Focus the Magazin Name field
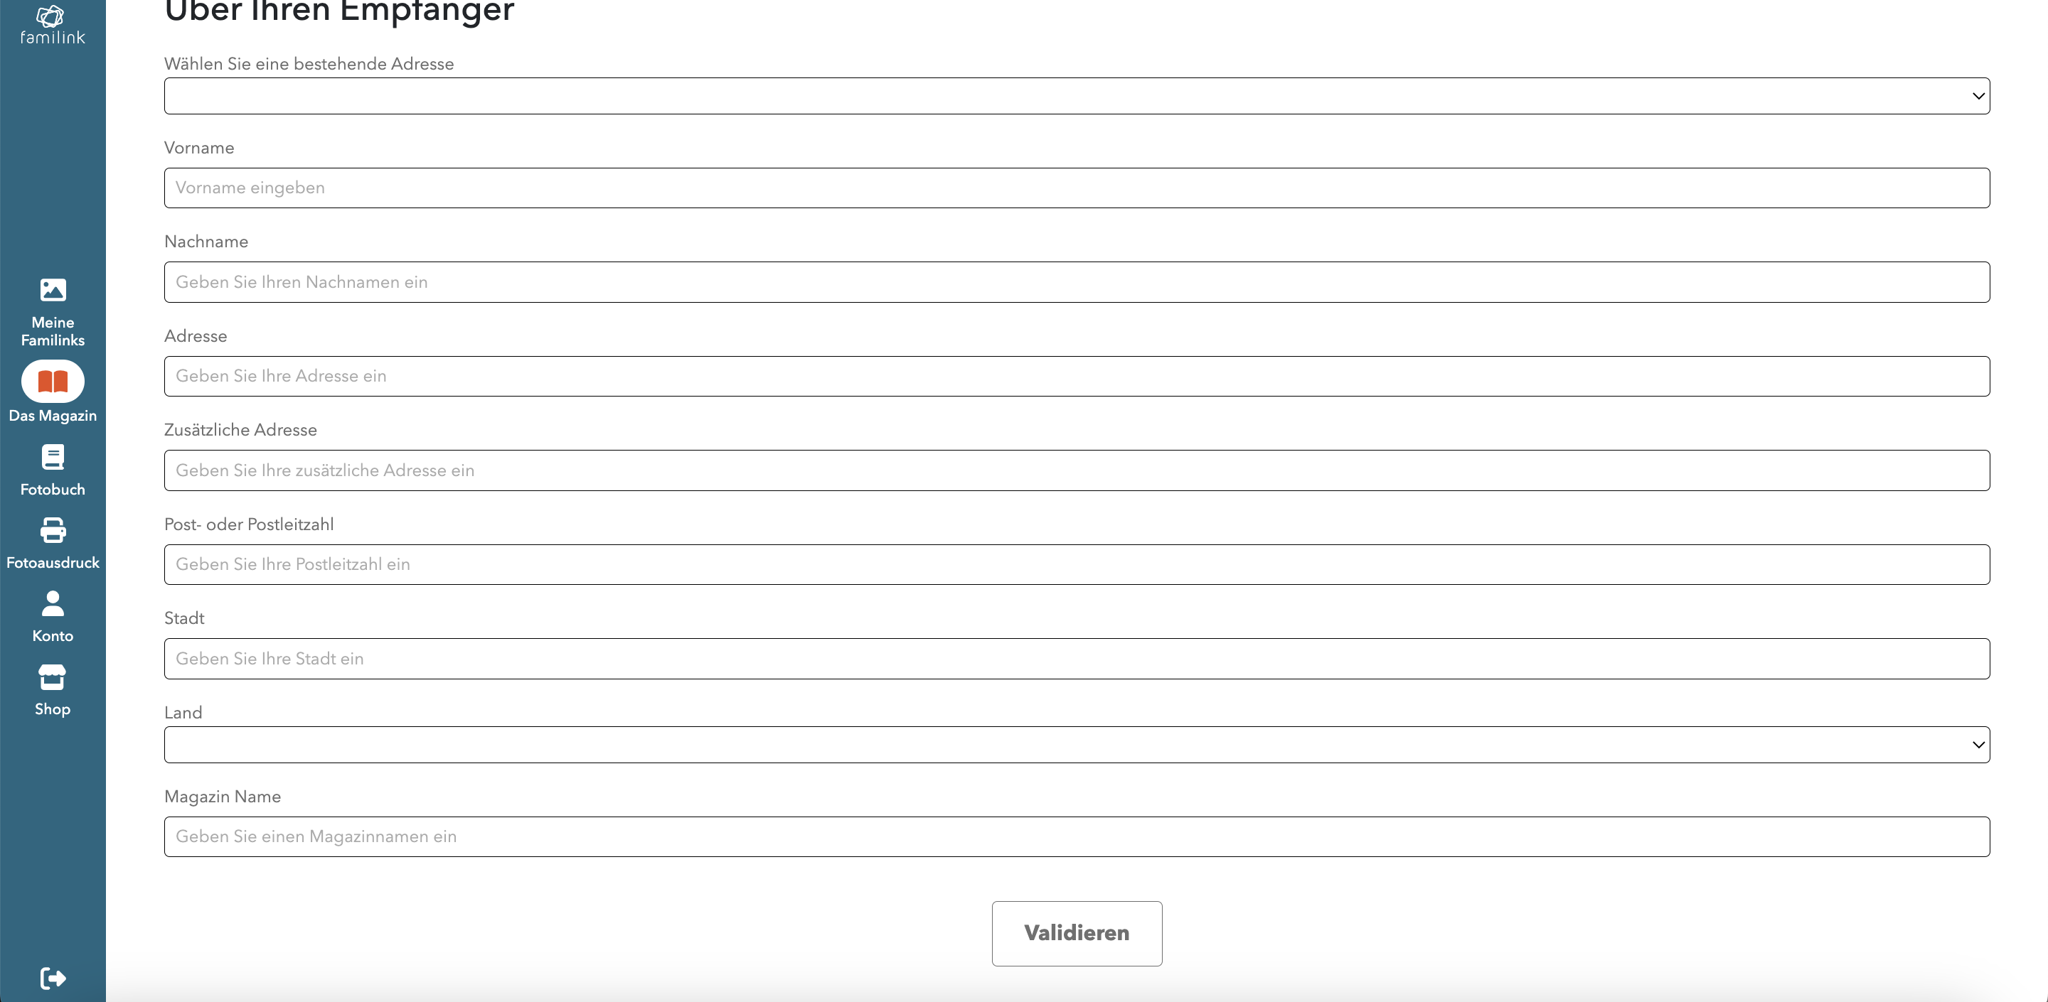2048x1002 pixels. pos(1077,836)
